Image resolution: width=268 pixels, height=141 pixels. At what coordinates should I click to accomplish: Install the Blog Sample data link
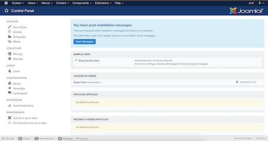click(89, 61)
